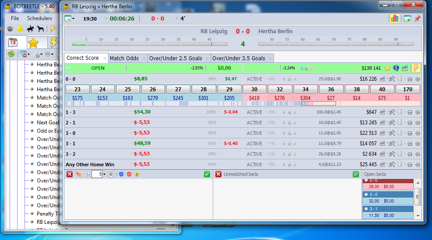Open File menu in BOTBEETLE window
This screenshot has width=432, height=240.
point(15,18)
